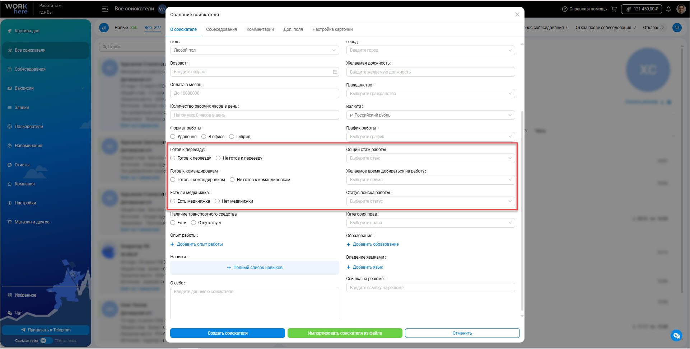The width and height of the screenshot is (690, 349).
Task: Click the Настройки gear icon
Action: point(10,203)
